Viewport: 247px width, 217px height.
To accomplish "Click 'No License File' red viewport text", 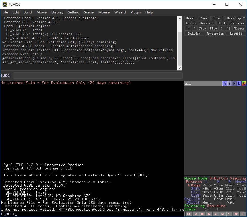I will point(66,83).
